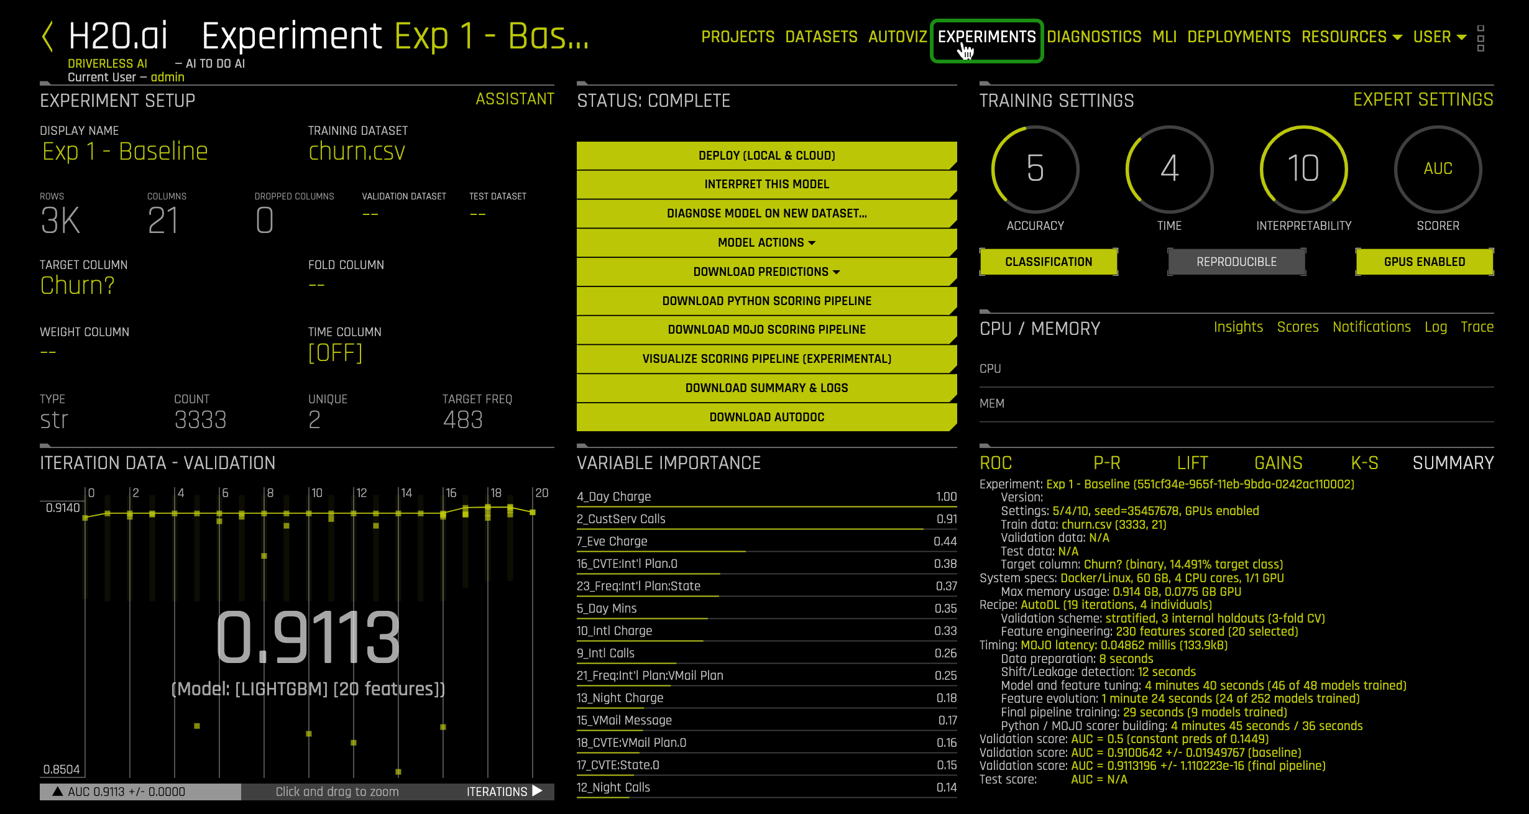Open the MLI page
1529x814 pixels.
coord(1164,37)
